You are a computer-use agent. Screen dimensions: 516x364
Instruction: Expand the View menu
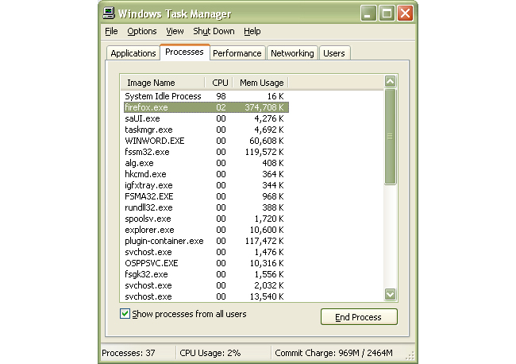[x=175, y=31]
